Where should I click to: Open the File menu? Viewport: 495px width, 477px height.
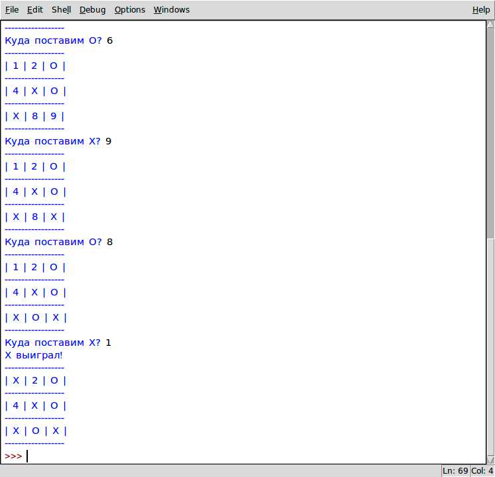tap(12, 10)
